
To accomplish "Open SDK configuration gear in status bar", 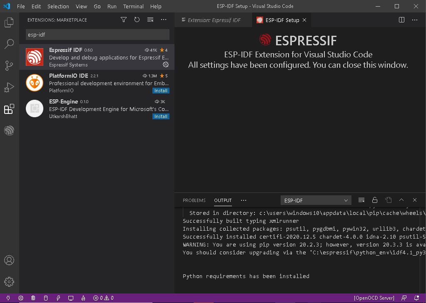I will (21, 298).
